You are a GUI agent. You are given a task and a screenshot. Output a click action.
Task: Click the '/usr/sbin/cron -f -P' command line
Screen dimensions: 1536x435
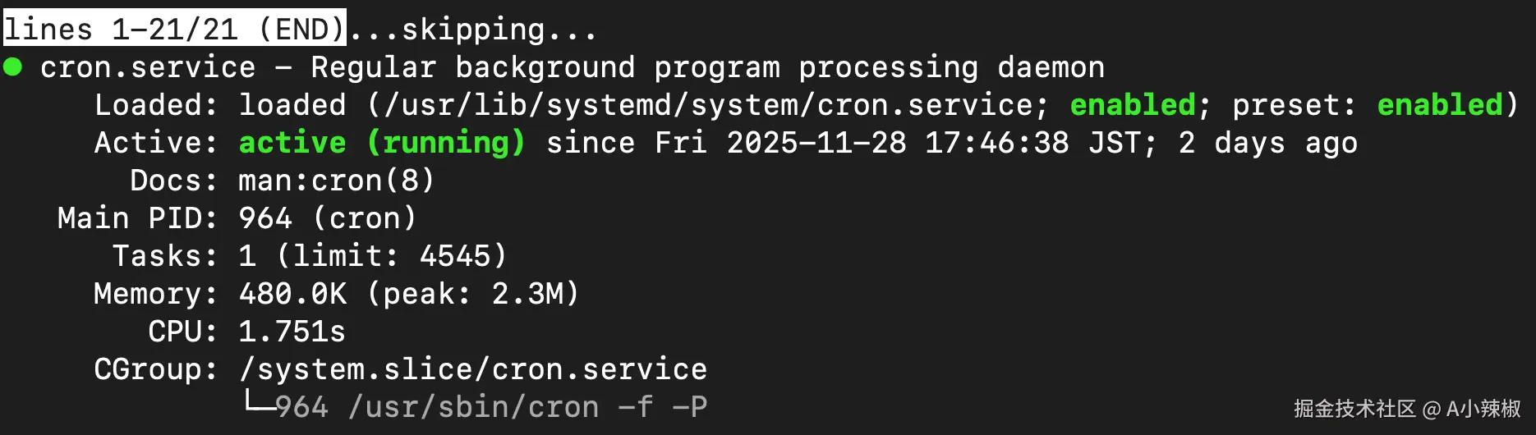click(x=527, y=407)
